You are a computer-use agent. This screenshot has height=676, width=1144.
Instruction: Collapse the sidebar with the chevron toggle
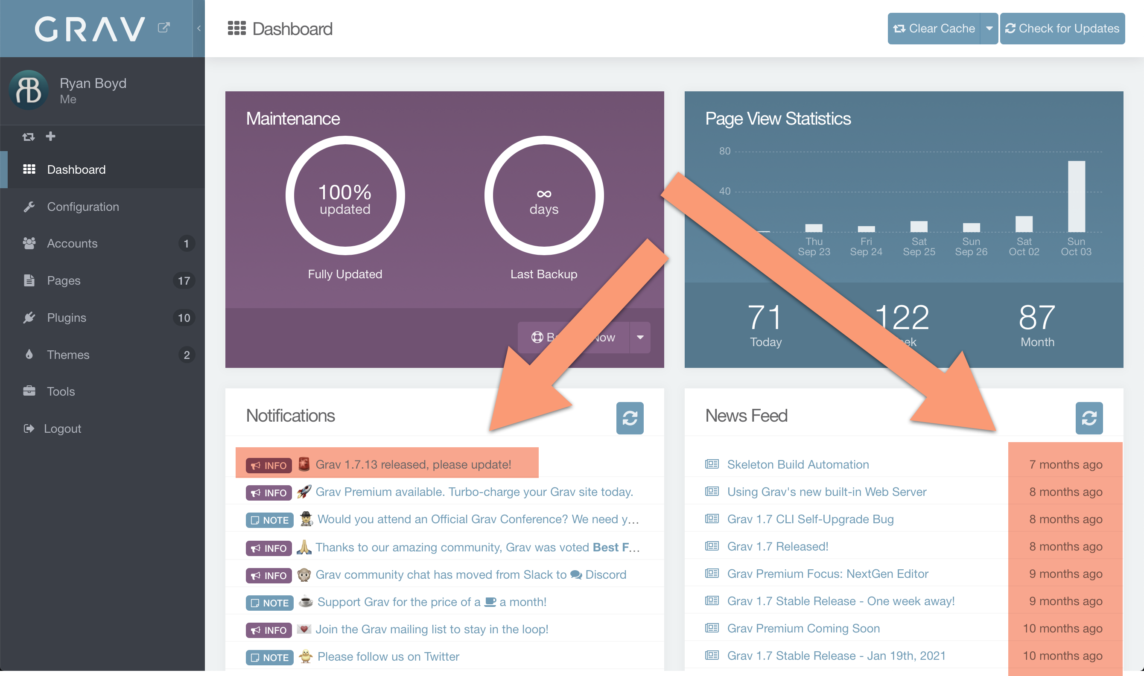pyautogui.click(x=198, y=28)
